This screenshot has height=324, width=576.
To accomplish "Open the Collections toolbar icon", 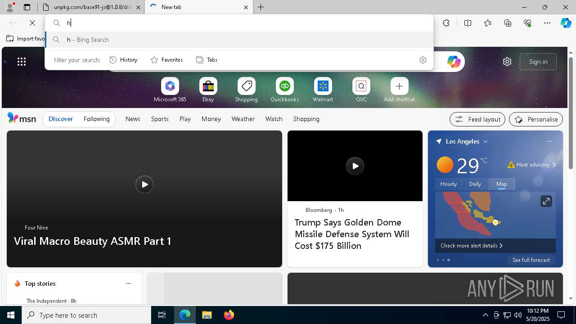I will pyautogui.click(x=508, y=23).
